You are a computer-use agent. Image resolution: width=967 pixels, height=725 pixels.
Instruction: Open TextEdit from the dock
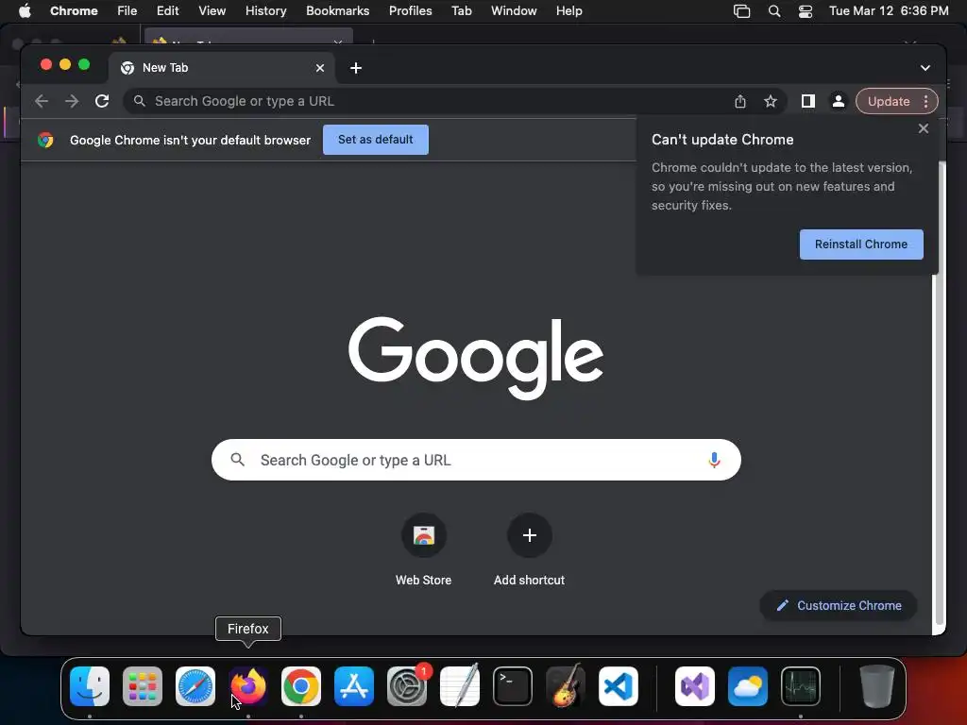pos(460,686)
